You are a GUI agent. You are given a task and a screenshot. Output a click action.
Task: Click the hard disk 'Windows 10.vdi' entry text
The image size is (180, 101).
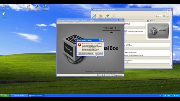pos(134,55)
